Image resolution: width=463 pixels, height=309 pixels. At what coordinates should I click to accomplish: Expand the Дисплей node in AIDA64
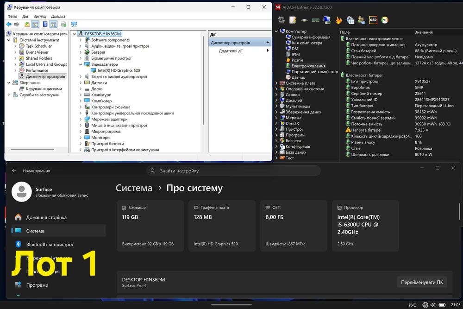[x=276, y=101]
